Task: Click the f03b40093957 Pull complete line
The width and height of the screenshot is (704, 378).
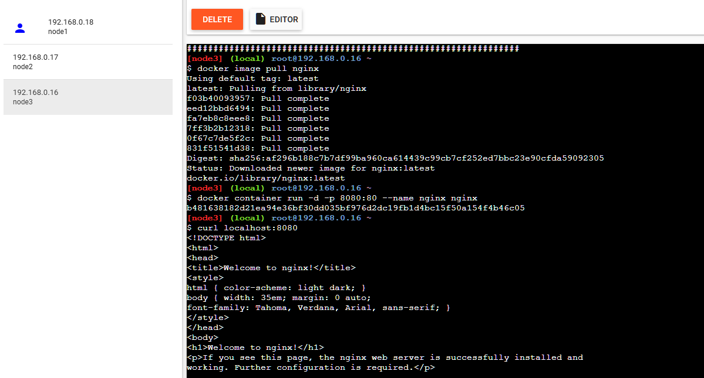Action: click(x=258, y=98)
